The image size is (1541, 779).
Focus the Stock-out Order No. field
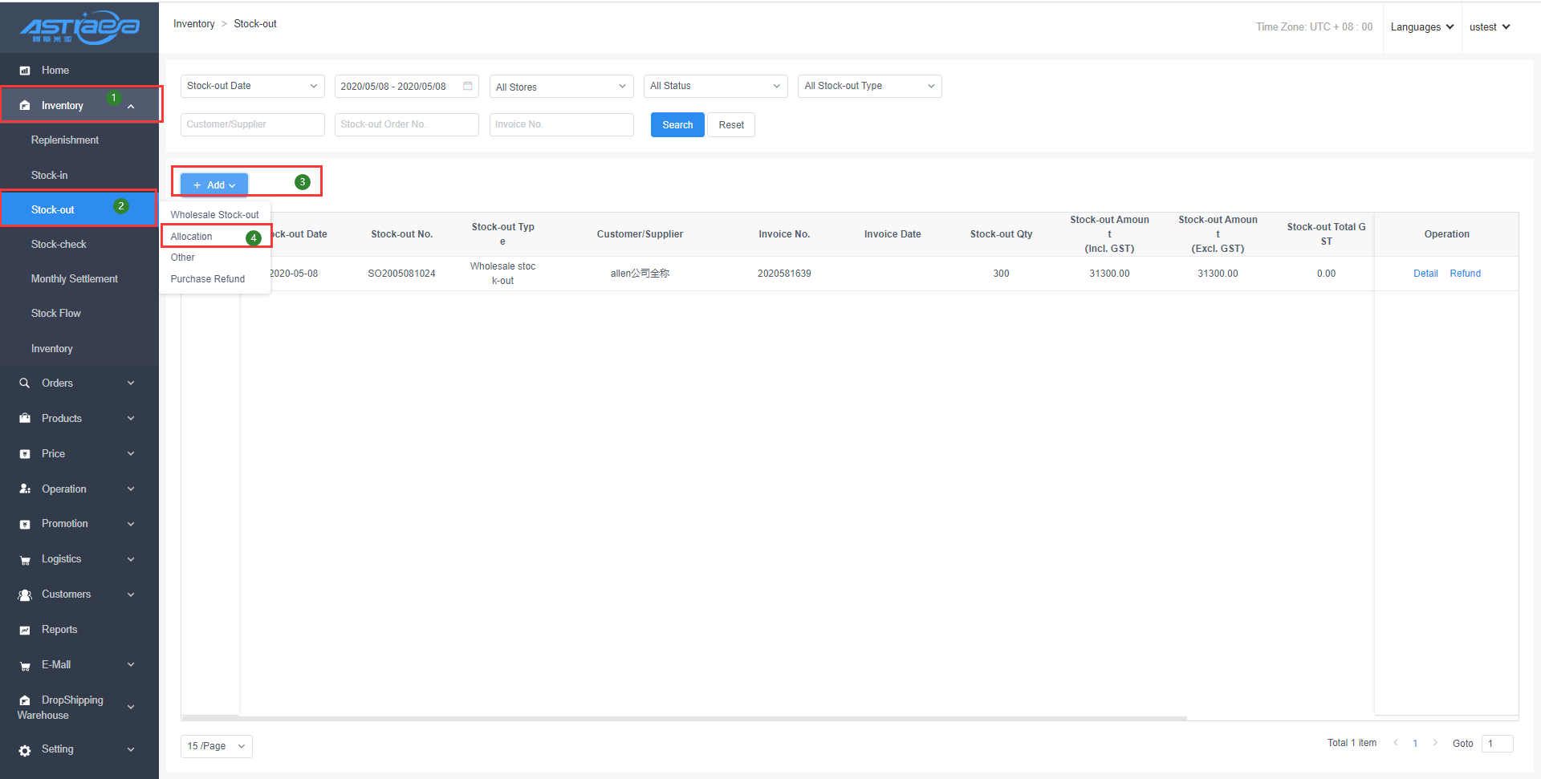[406, 124]
